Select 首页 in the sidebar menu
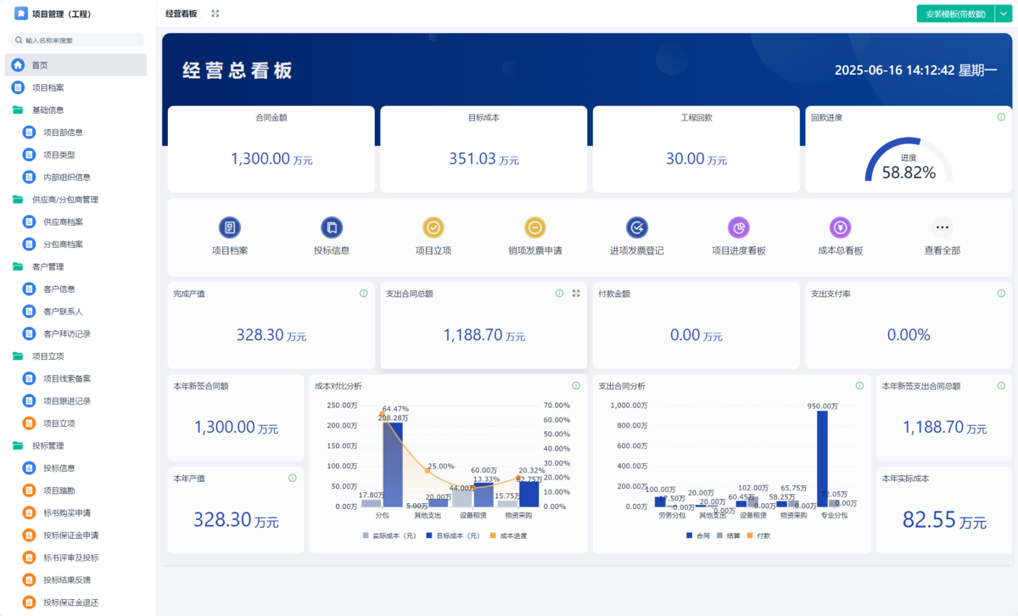Viewport: 1018px width, 616px height. tap(40, 65)
